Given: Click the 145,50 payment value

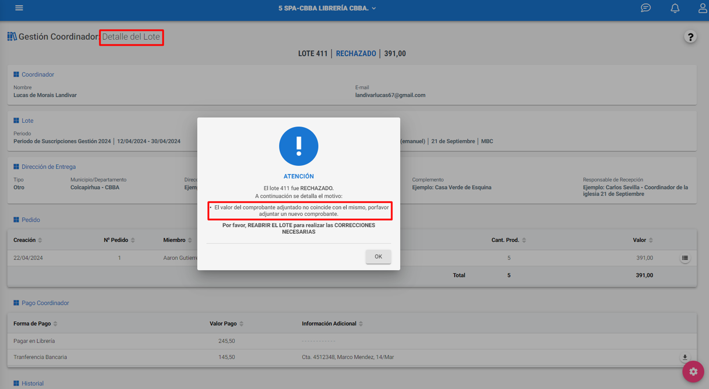Looking at the screenshot, I should pos(226,357).
